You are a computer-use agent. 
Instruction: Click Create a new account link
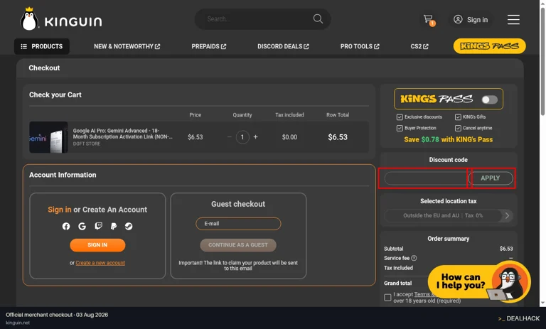tap(100, 263)
